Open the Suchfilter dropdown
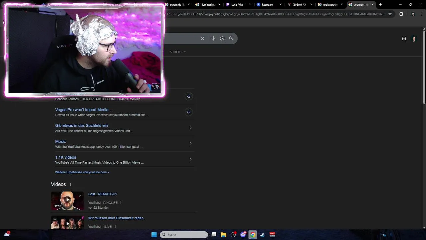 click(178, 52)
